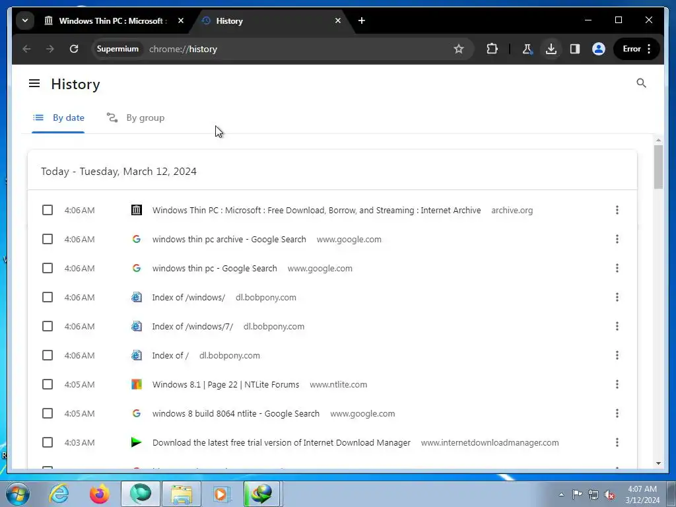Toggle the side panel icon
Viewport: 676px width, 507px height.
pyautogui.click(x=575, y=49)
